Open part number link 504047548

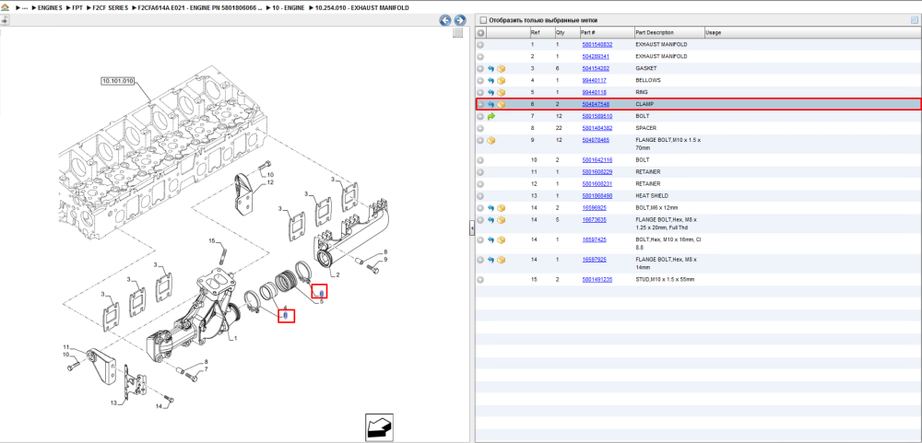[x=596, y=104]
